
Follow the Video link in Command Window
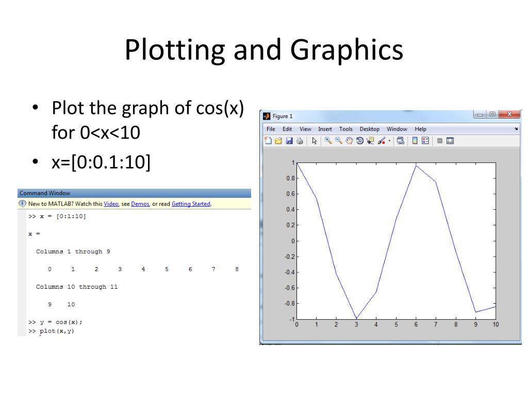coord(111,204)
